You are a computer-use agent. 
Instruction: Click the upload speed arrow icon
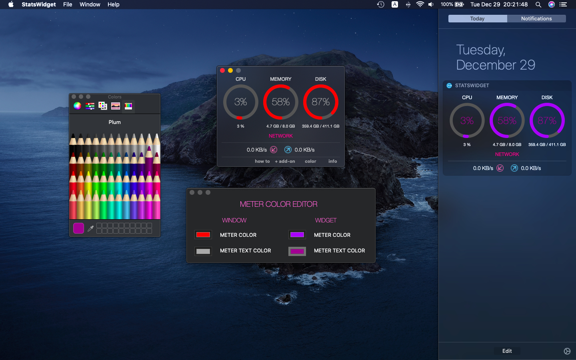[288, 150]
